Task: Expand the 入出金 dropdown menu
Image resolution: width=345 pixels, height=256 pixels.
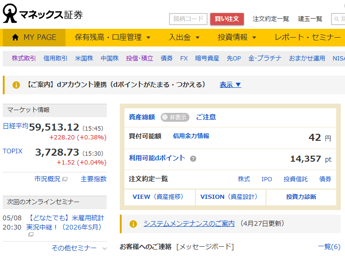Action: (x=184, y=38)
